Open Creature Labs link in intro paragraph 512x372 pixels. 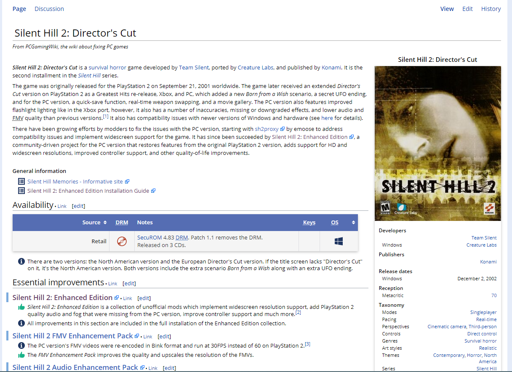256,67
